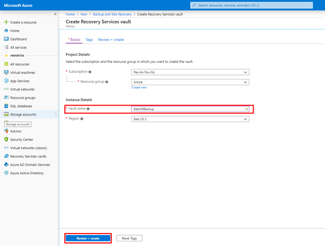Click the Create new resource group link
This screenshot has height=246, width=325.
(x=139, y=87)
